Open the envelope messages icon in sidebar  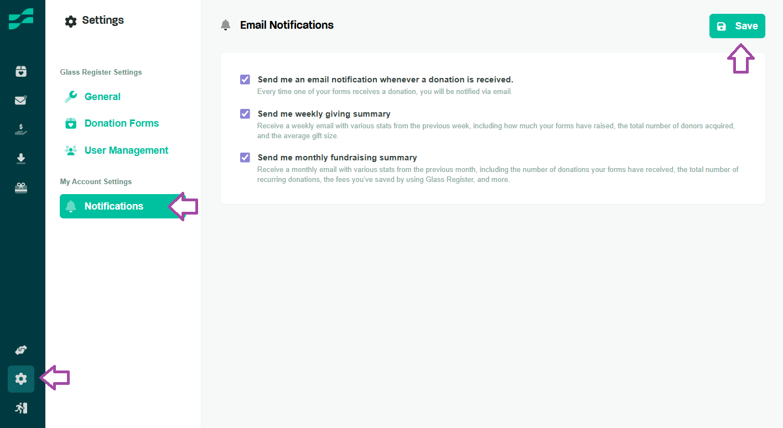(x=21, y=100)
